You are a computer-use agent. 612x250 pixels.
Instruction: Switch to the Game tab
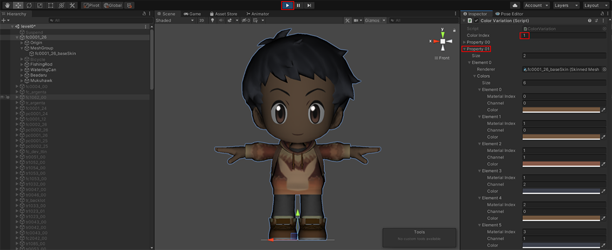tap(193, 13)
